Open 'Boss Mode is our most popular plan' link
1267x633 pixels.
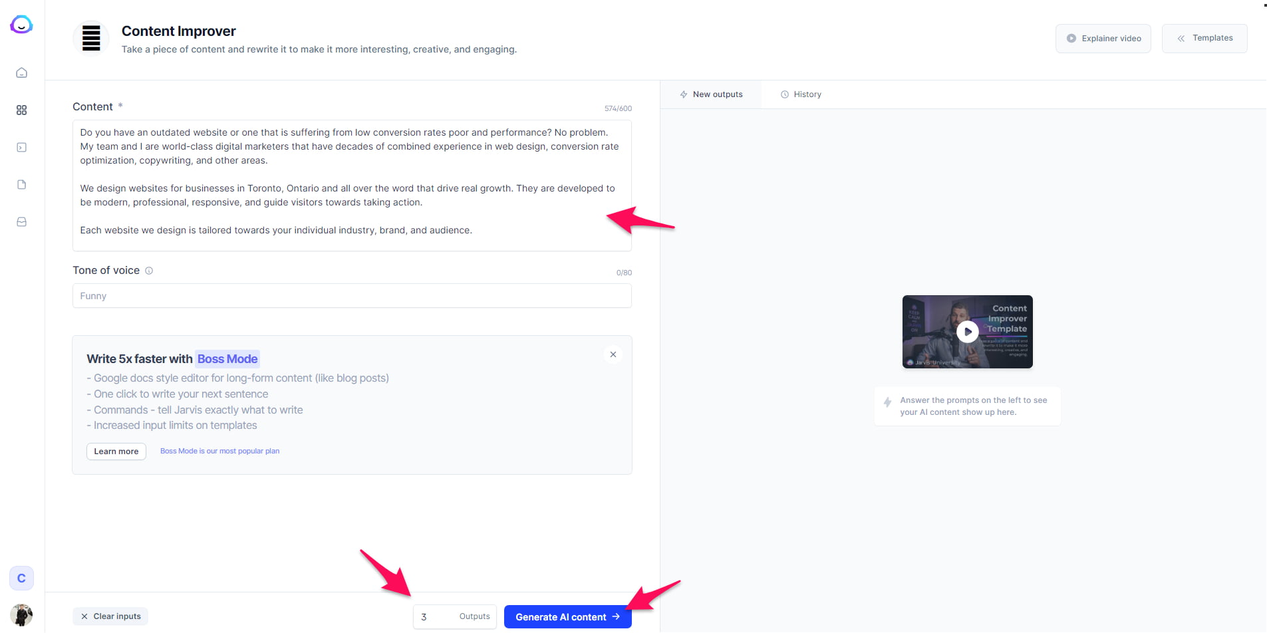219,451
